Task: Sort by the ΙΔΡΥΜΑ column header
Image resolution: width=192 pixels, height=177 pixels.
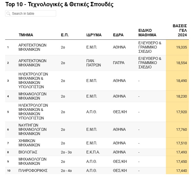Action: point(94,35)
